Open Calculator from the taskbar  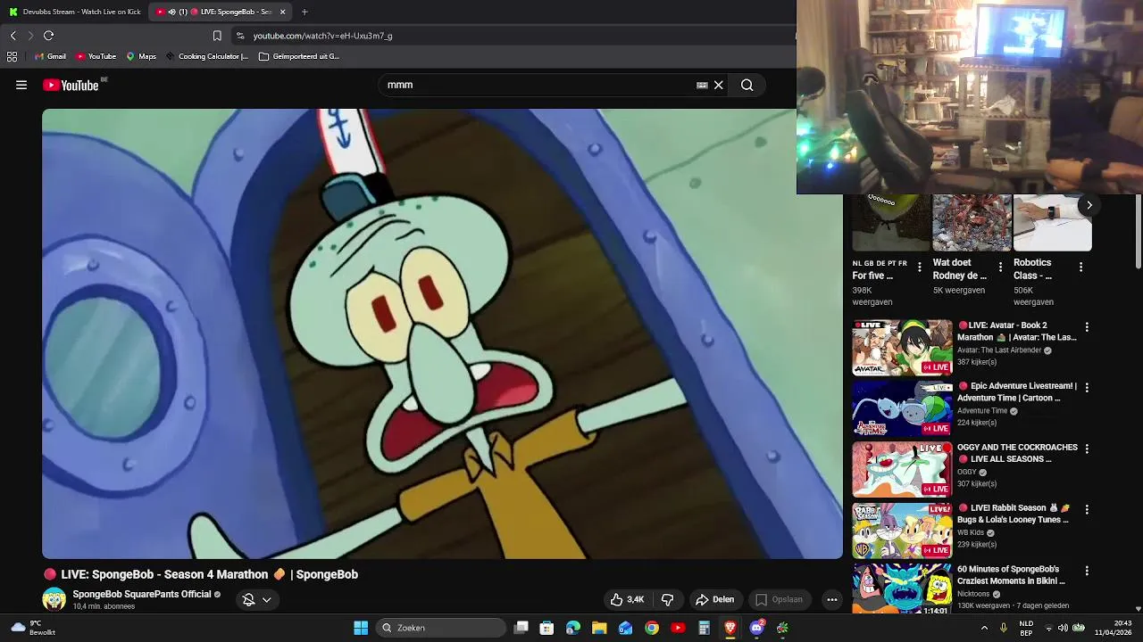point(704,628)
